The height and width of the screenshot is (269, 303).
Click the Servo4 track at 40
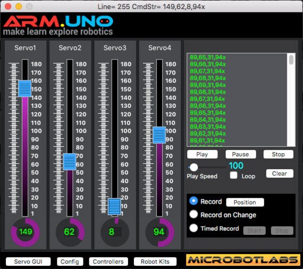tap(159, 181)
